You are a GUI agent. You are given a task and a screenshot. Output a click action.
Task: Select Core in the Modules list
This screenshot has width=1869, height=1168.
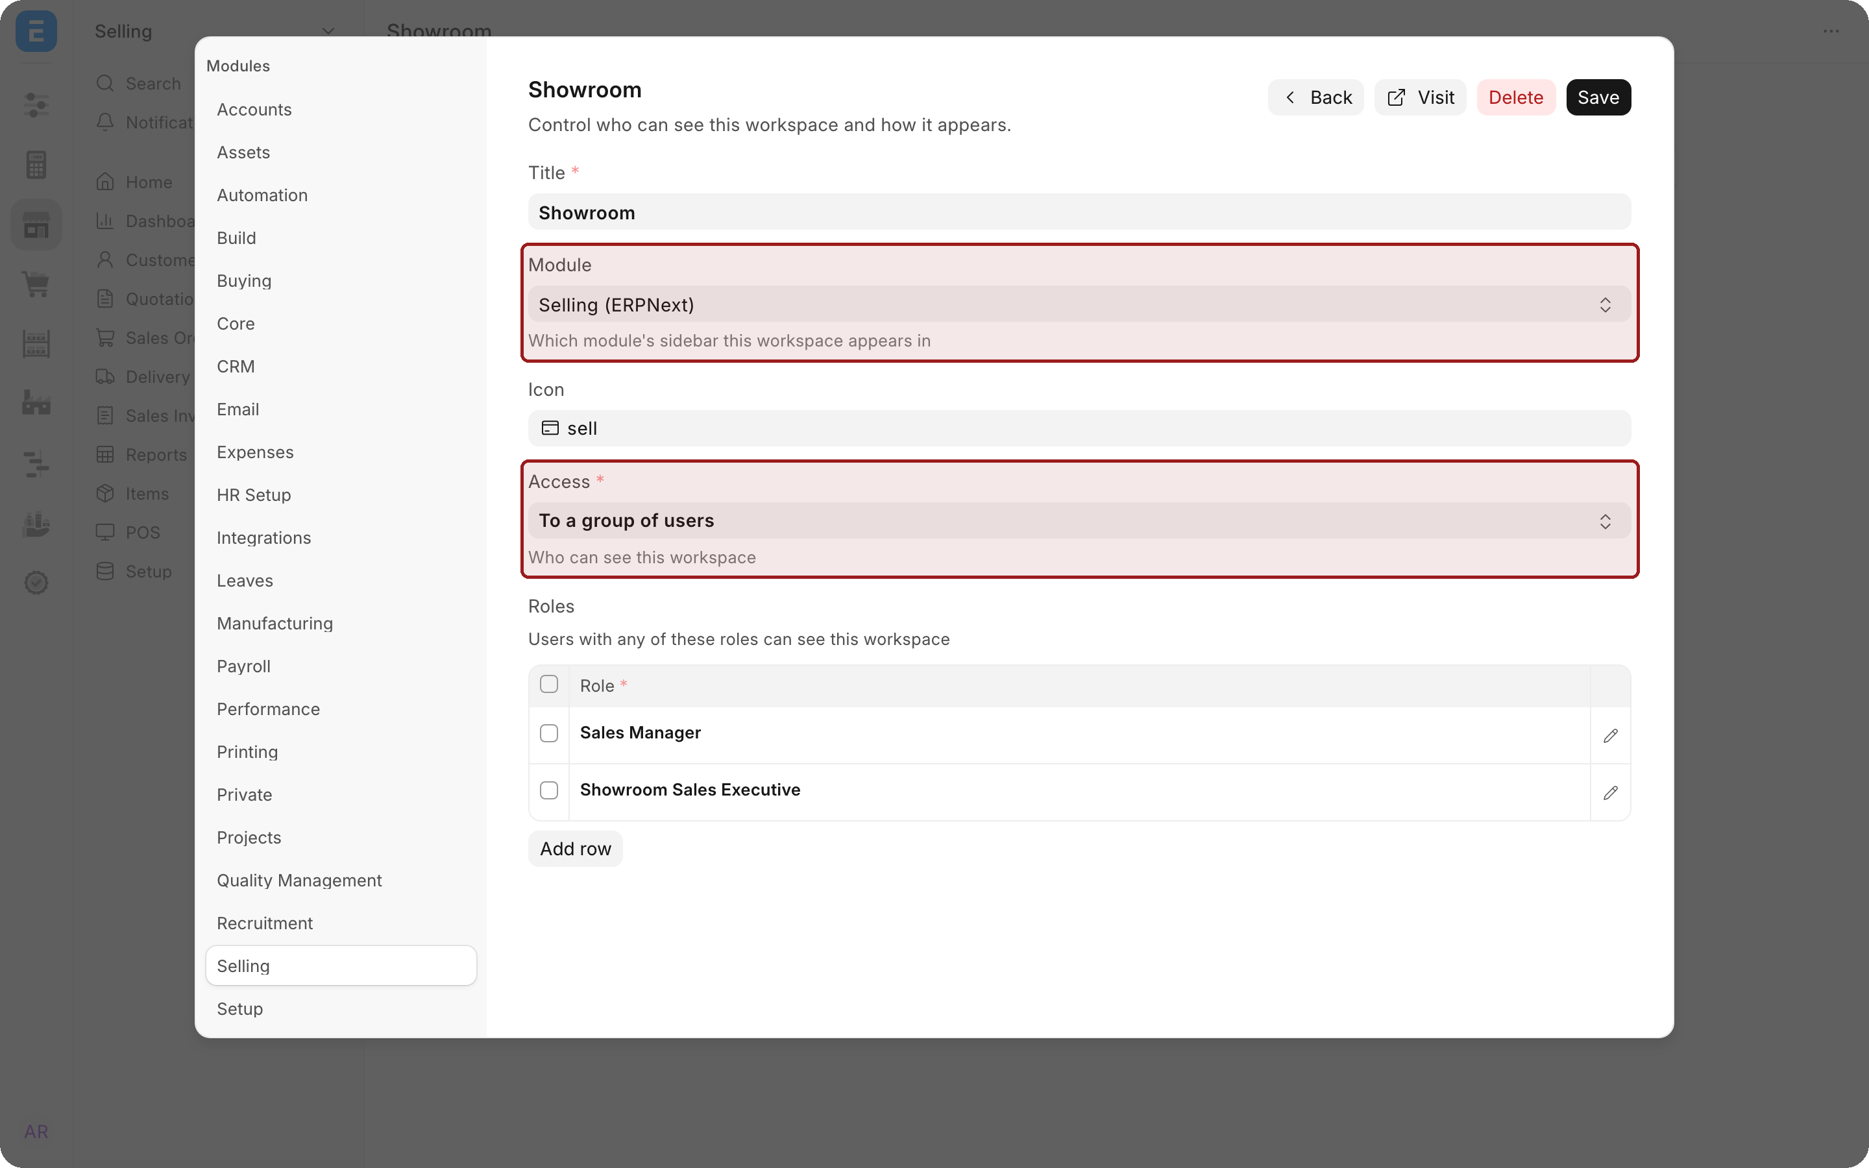click(341, 324)
